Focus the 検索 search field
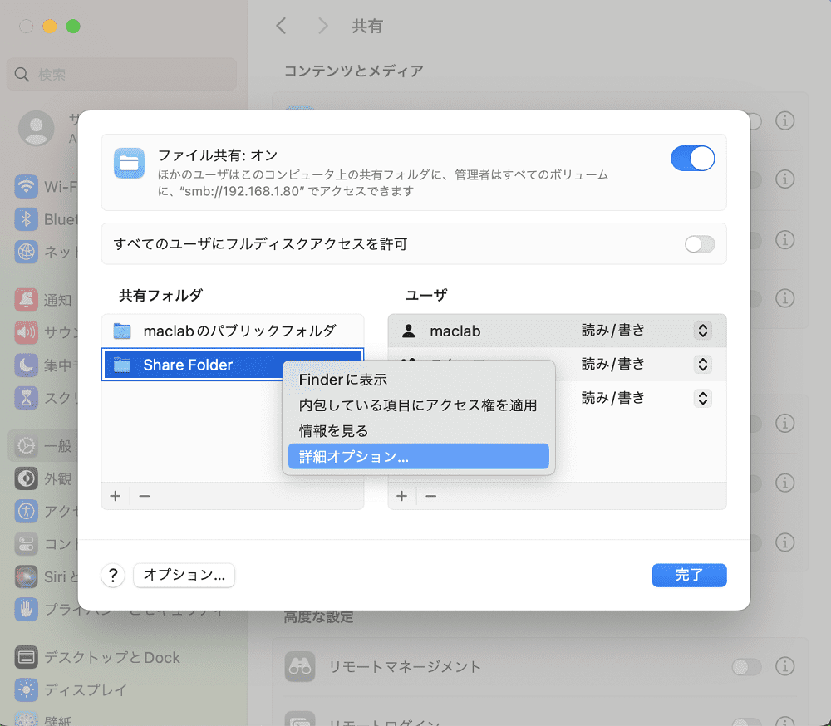The width and height of the screenshot is (831, 726). point(121,74)
